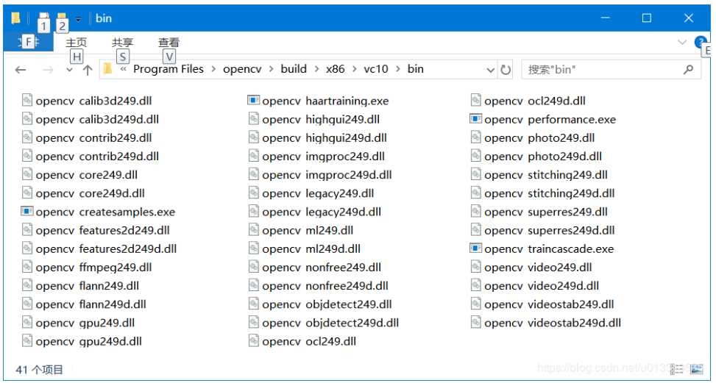Navigate to Program Files in the breadcrumb
The width and height of the screenshot is (716, 383).
(x=169, y=69)
